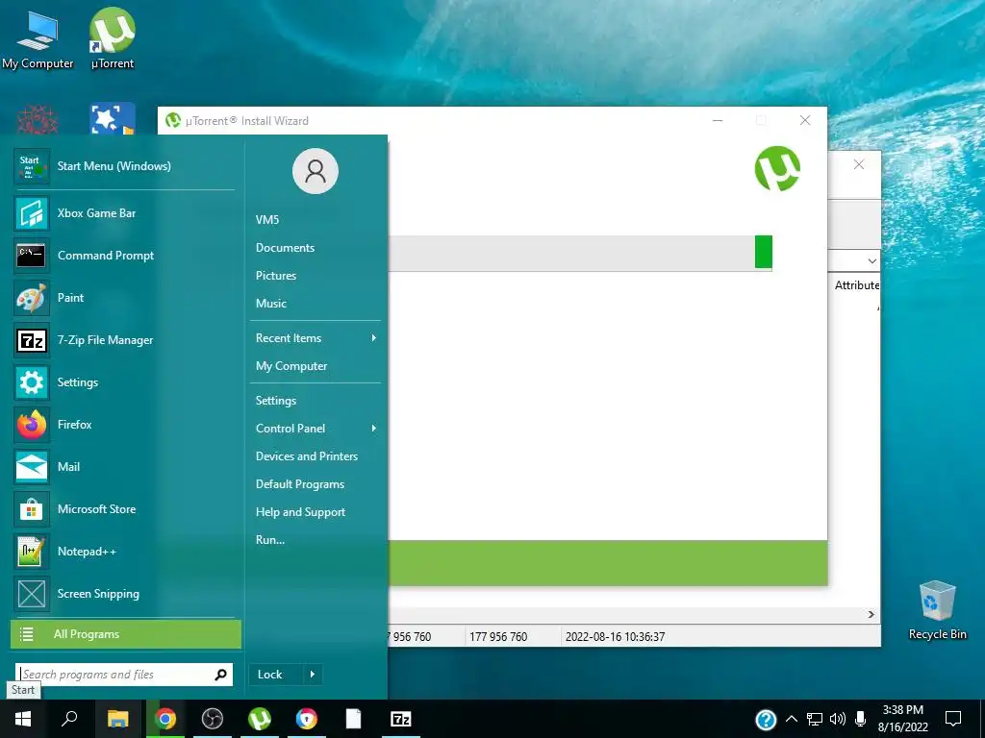985x738 pixels.
Task: Open volume control in system tray
Action: (x=838, y=719)
